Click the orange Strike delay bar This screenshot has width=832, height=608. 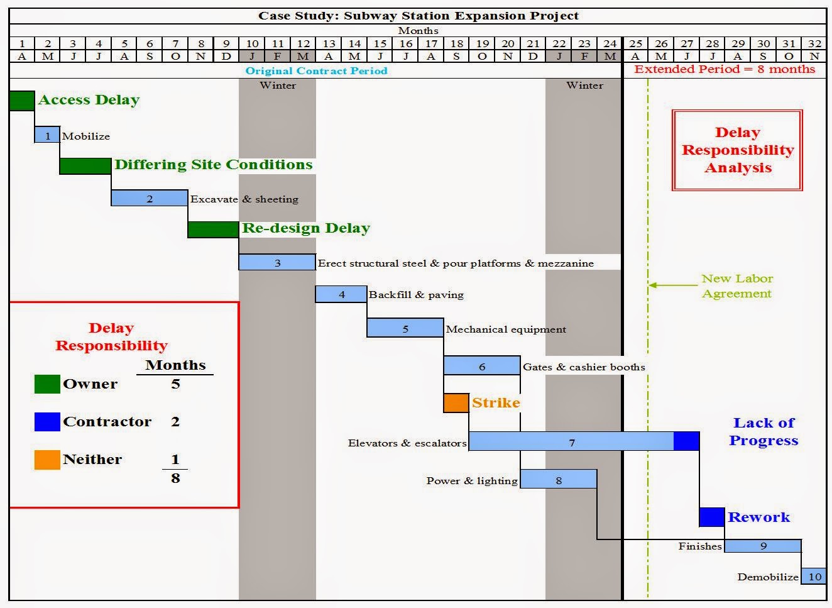point(456,403)
